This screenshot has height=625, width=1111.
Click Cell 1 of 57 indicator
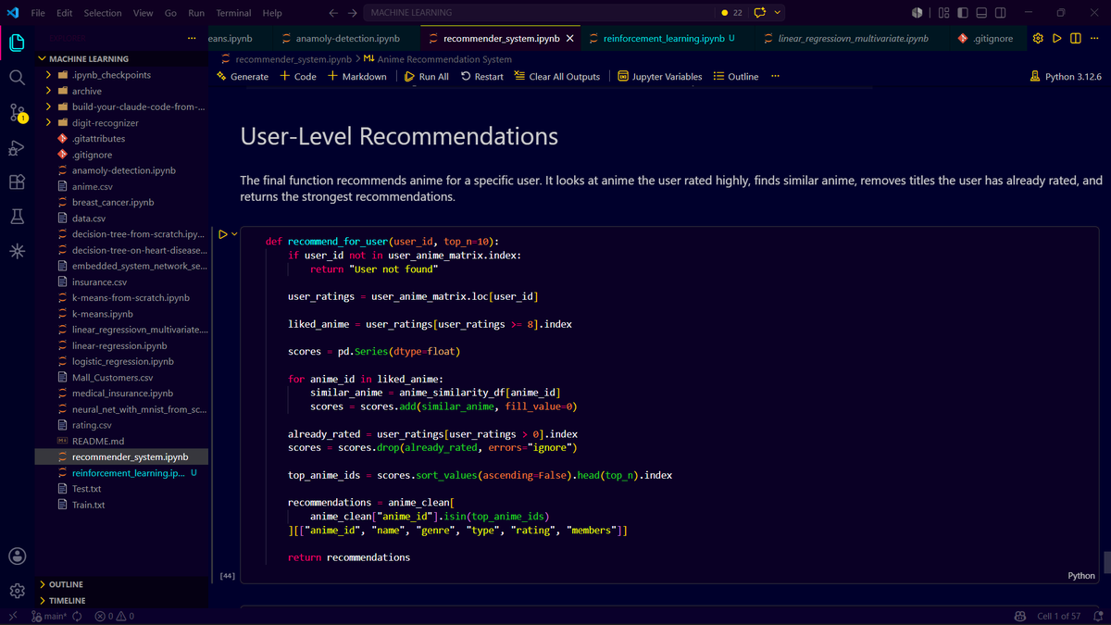pos(1058,616)
